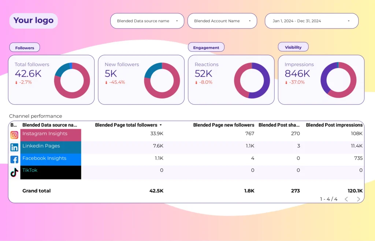Open the Blended Account Name dropdown
This screenshot has height=241, width=375.
(222, 21)
